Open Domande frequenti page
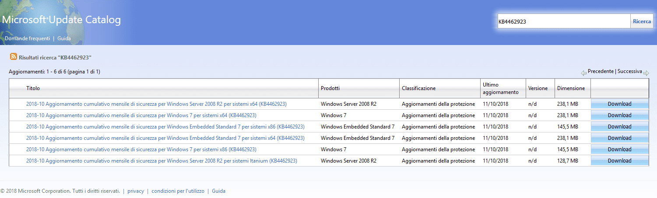 coord(27,38)
